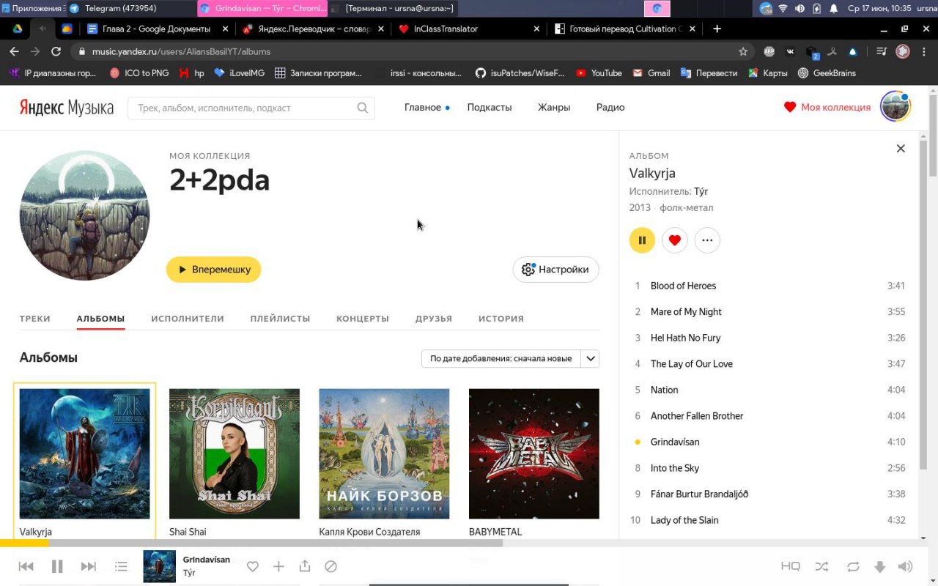Open album sorting dropdown by date added
The height and width of the screenshot is (586, 938).
[x=501, y=358]
